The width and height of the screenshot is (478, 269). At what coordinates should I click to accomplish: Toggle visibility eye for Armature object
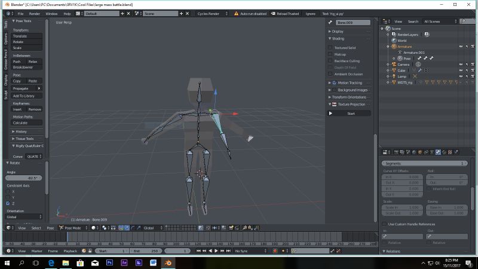(461, 47)
